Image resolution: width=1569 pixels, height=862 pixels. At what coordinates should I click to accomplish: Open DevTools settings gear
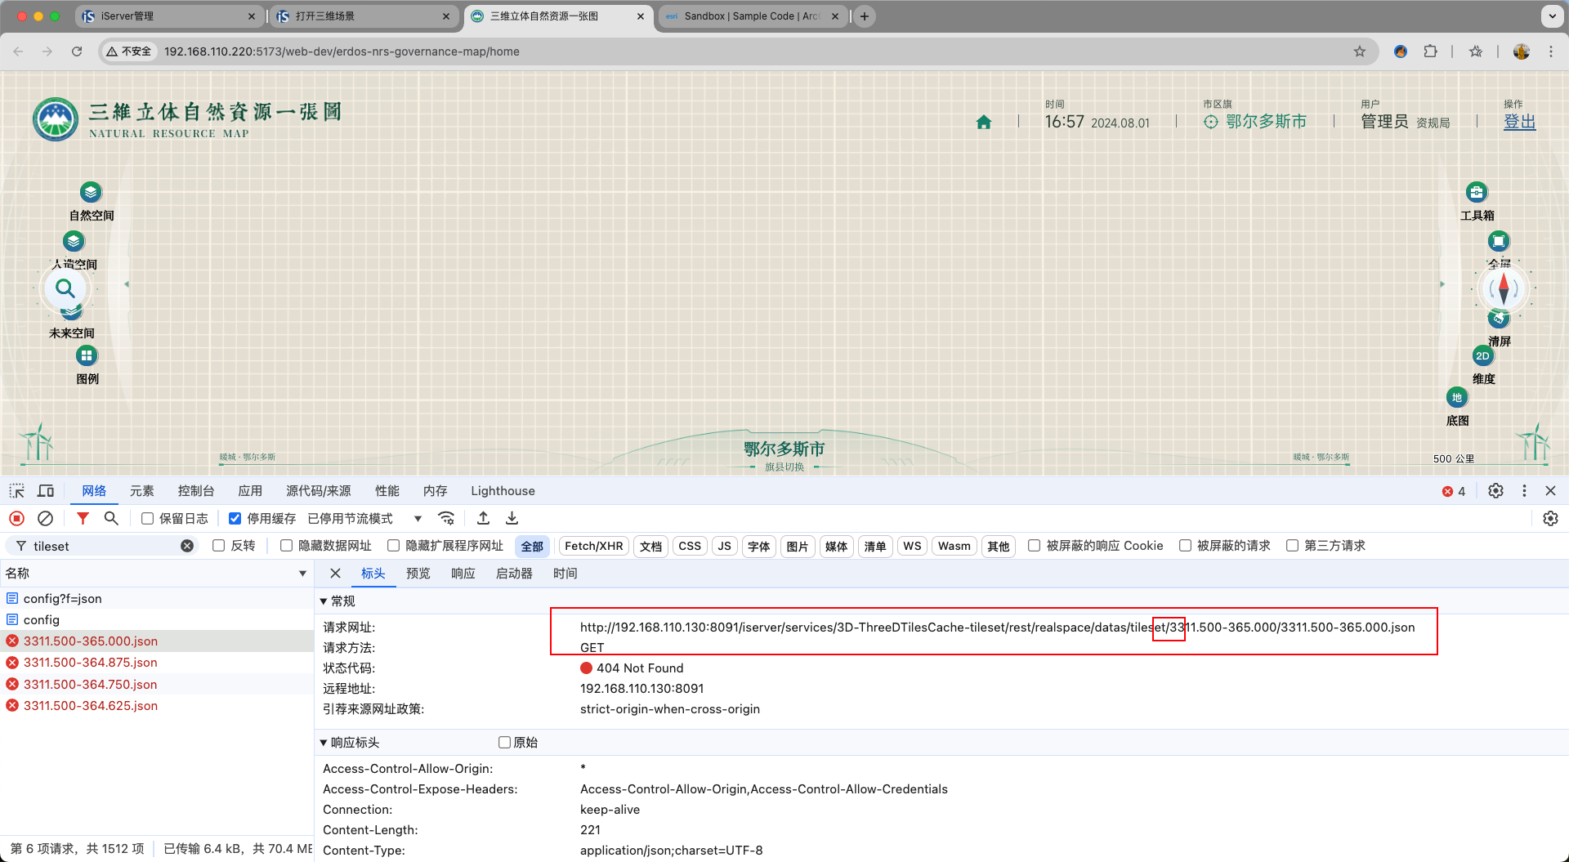click(x=1495, y=491)
